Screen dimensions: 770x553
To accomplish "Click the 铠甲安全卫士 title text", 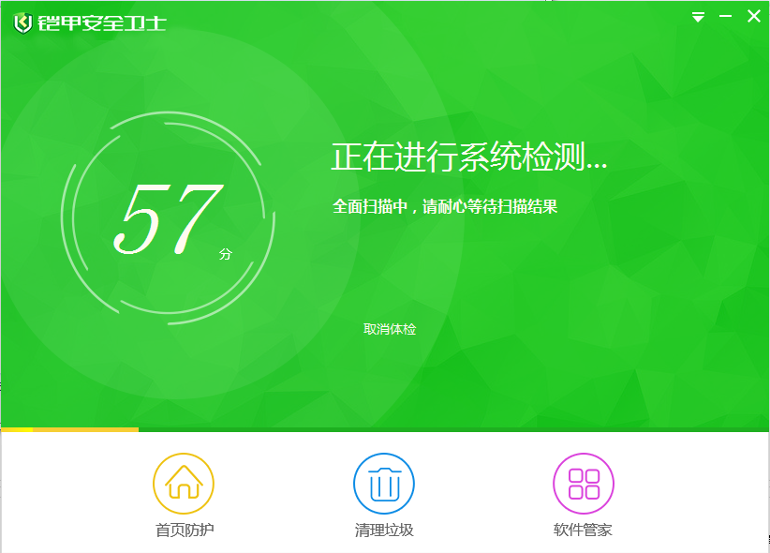I will (x=102, y=22).
